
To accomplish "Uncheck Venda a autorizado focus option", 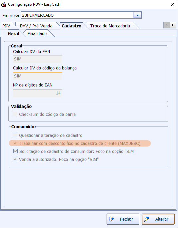I will click(15, 159).
